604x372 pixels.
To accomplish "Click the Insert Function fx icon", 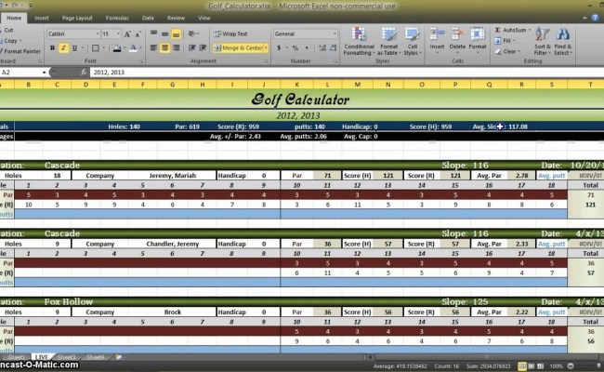I will tap(84, 73).
